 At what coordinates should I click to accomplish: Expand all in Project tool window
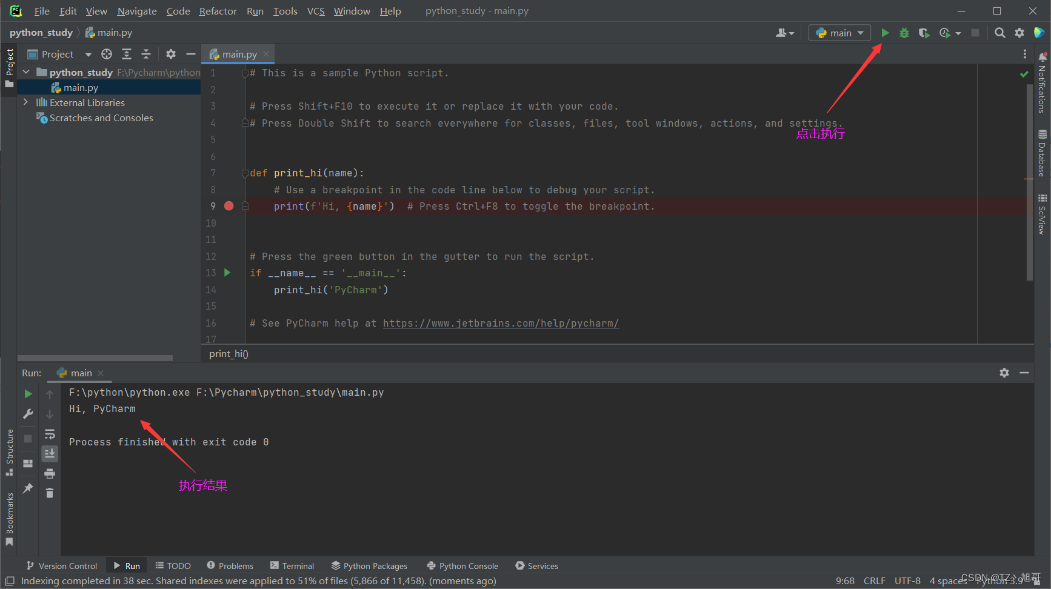click(x=127, y=54)
